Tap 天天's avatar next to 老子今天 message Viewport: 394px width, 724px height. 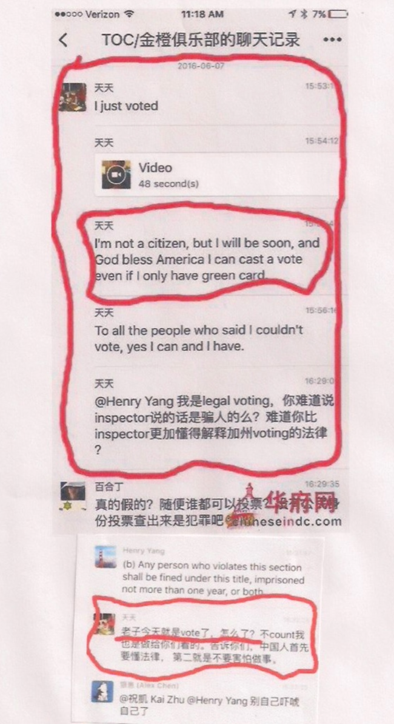pos(105,624)
